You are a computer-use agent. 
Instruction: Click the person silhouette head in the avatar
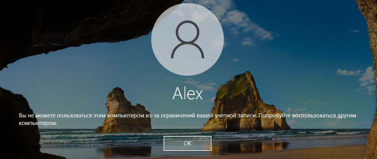click(188, 32)
